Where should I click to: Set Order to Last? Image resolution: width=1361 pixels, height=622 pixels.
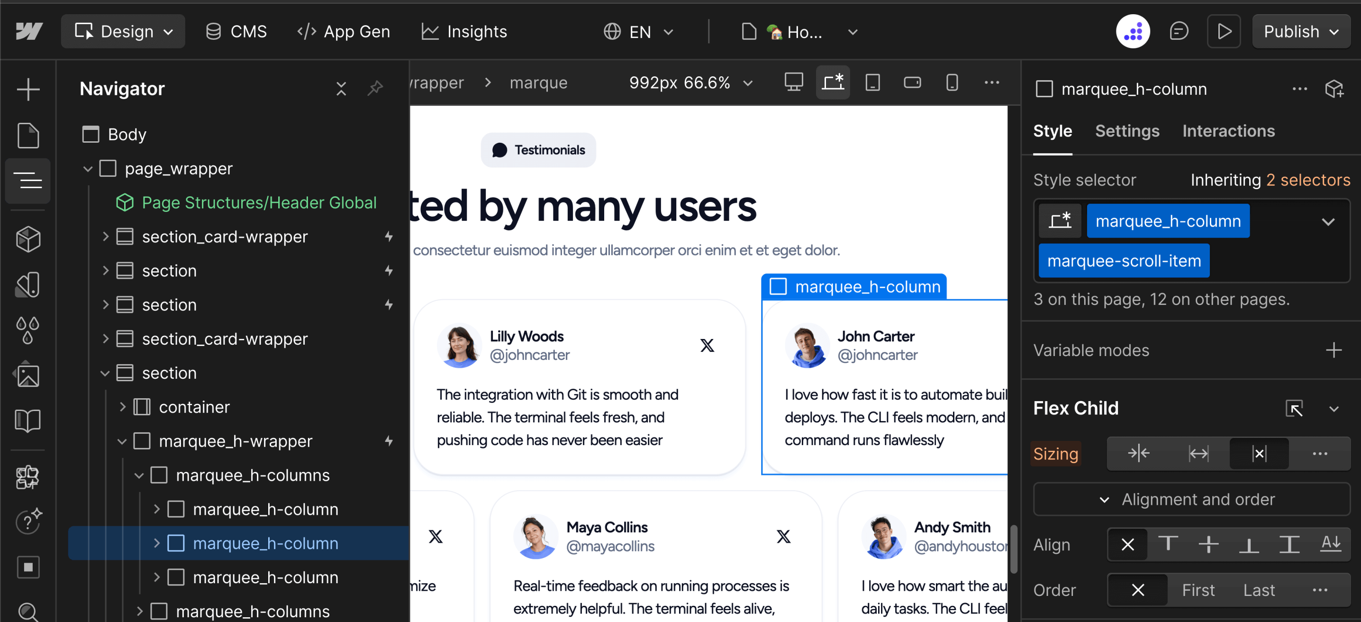1259,590
